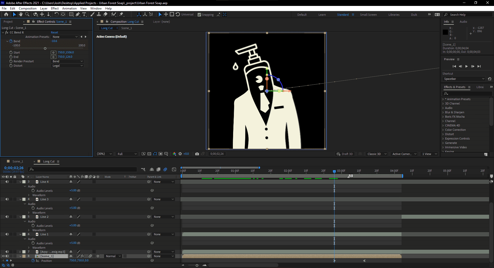
Task: Select the Puppet Pin tool
Action: [x=121, y=14]
